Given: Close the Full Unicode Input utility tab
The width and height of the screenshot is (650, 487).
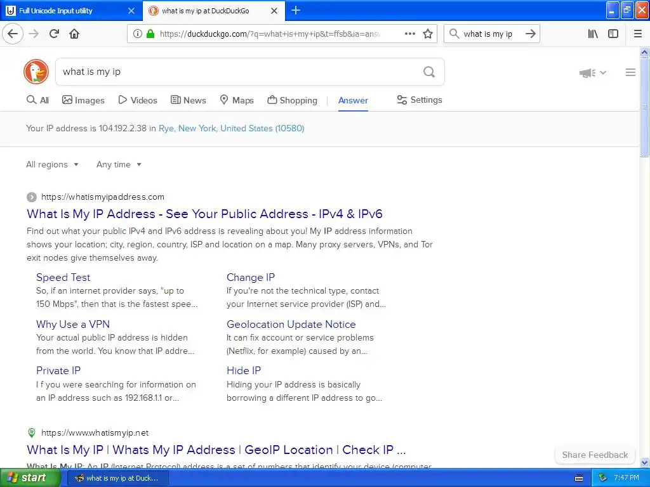Looking at the screenshot, I should click(131, 11).
